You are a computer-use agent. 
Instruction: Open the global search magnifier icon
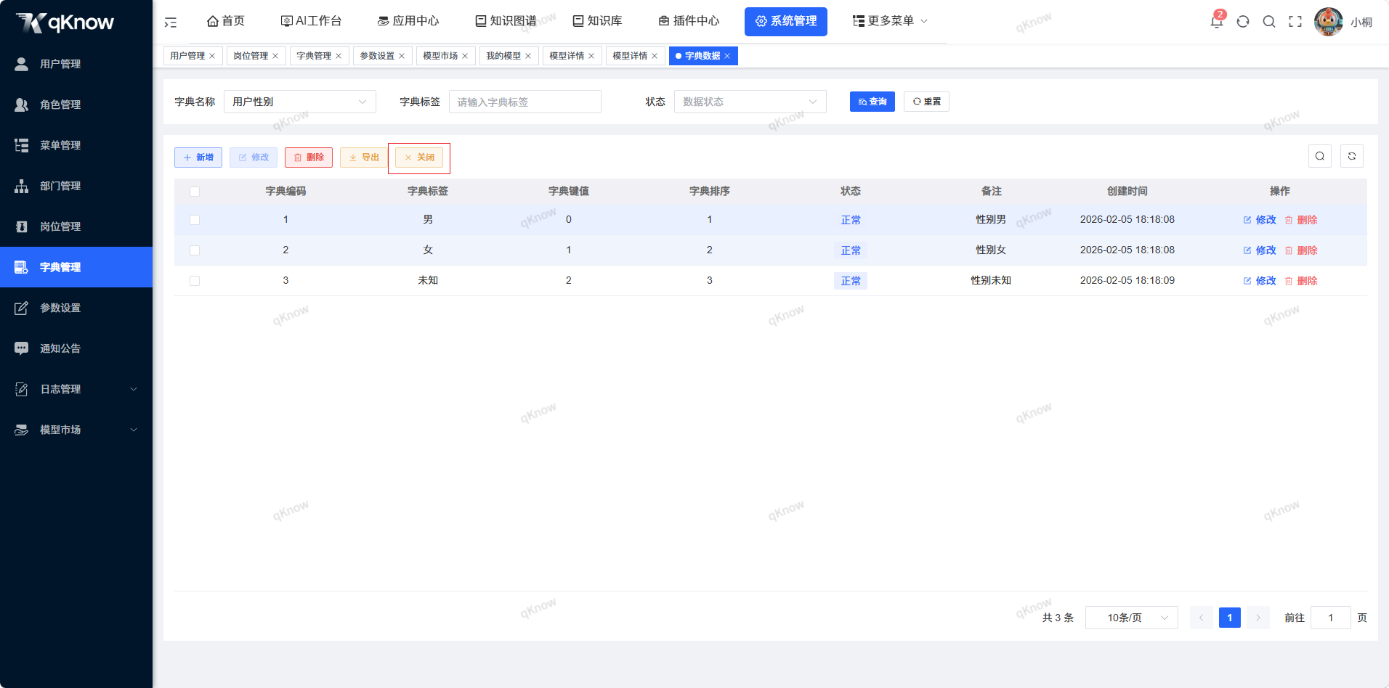coord(1269,22)
